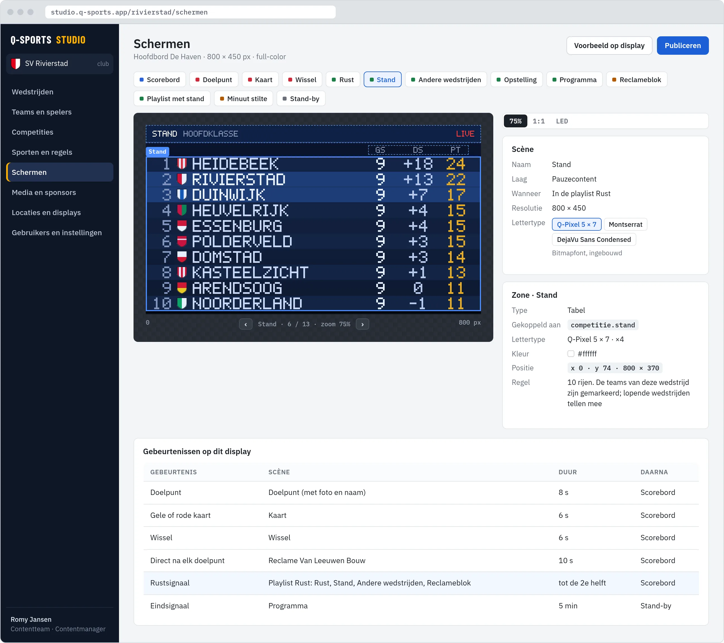
Task: Select the Rustsignaal event row
Action: [x=421, y=583]
